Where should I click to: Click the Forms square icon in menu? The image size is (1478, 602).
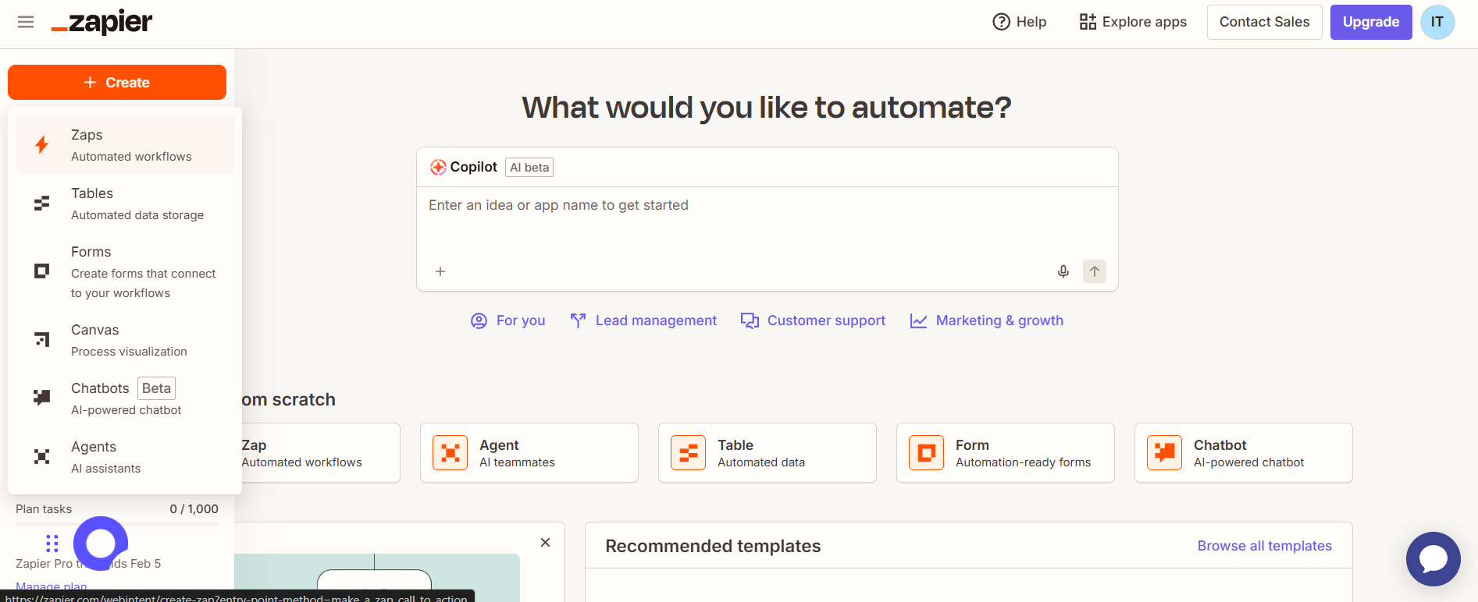42,271
